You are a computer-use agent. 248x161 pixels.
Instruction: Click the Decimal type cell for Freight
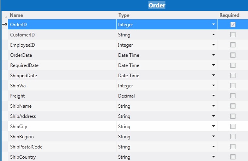pos(126,96)
